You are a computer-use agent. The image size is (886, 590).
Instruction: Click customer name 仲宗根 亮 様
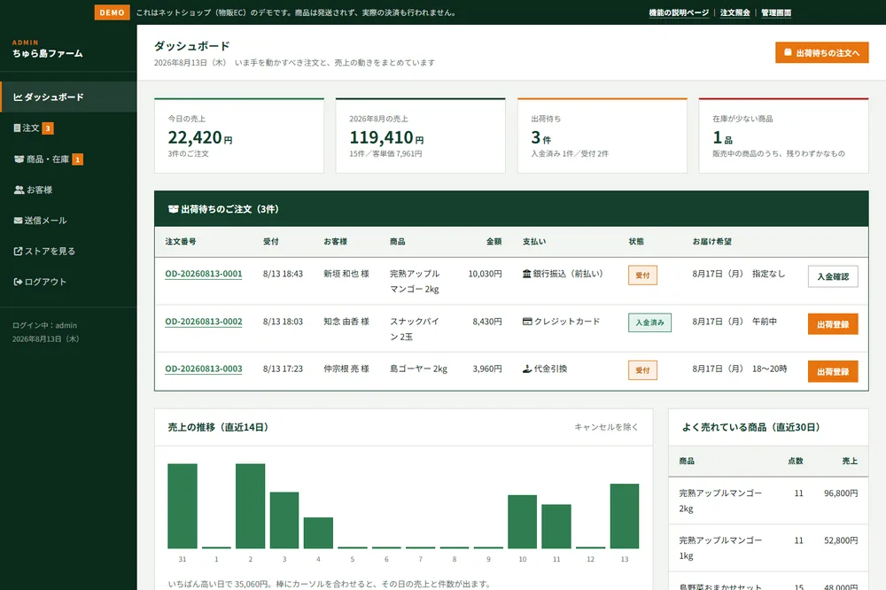346,369
